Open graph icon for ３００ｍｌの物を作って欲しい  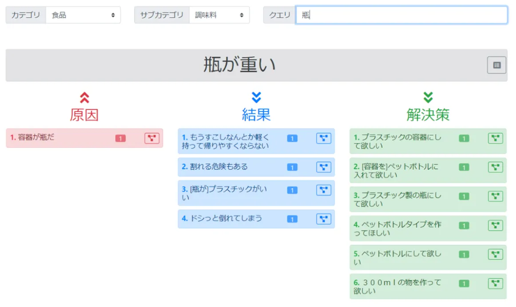495,283
